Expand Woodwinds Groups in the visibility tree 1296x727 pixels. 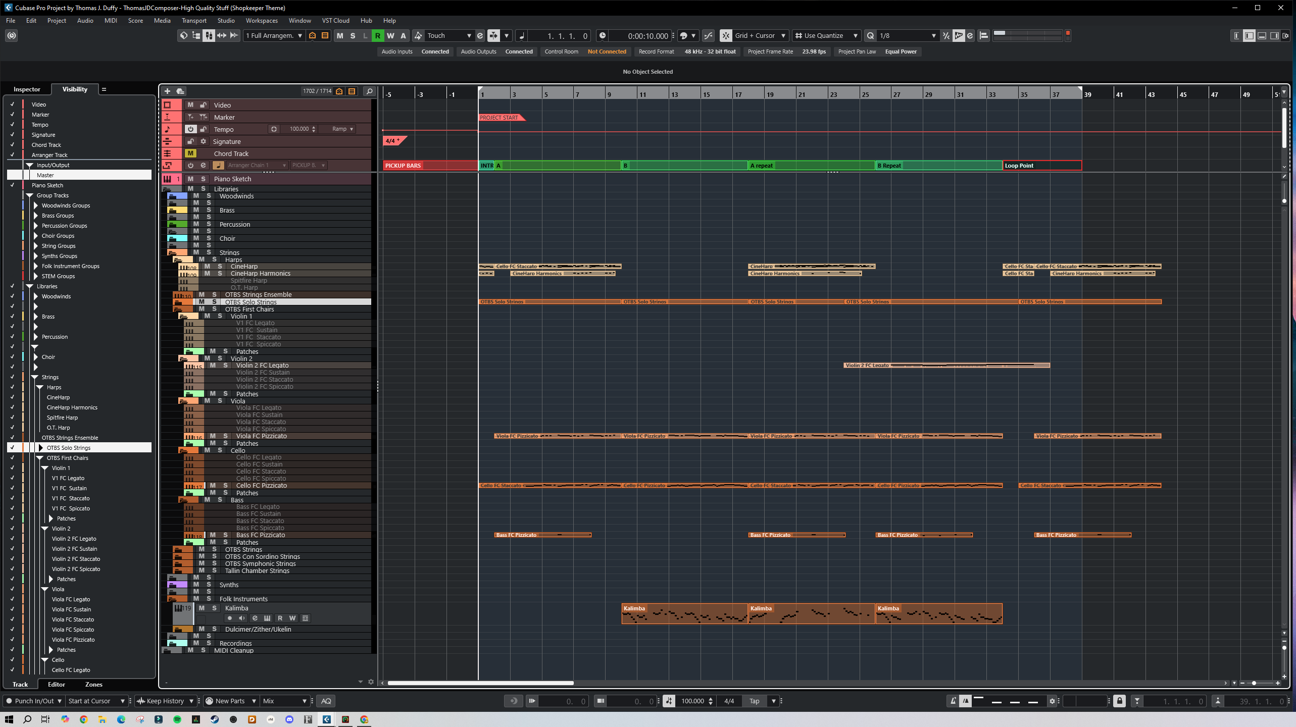36,205
